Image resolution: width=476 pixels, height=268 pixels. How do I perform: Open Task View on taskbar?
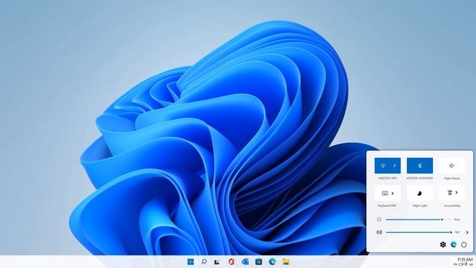pyautogui.click(x=217, y=262)
